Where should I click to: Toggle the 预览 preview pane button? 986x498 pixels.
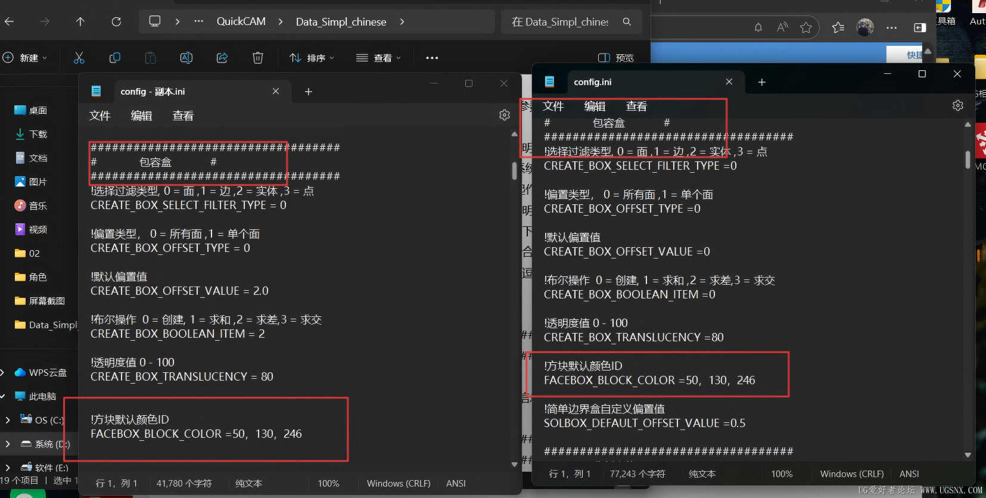[616, 58]
